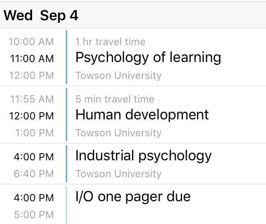Select Towson University under Psychology of learning

118,76
